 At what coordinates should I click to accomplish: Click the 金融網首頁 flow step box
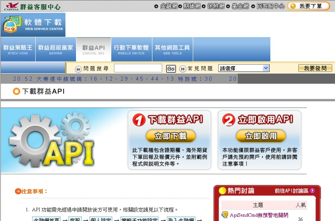[46, 219]
